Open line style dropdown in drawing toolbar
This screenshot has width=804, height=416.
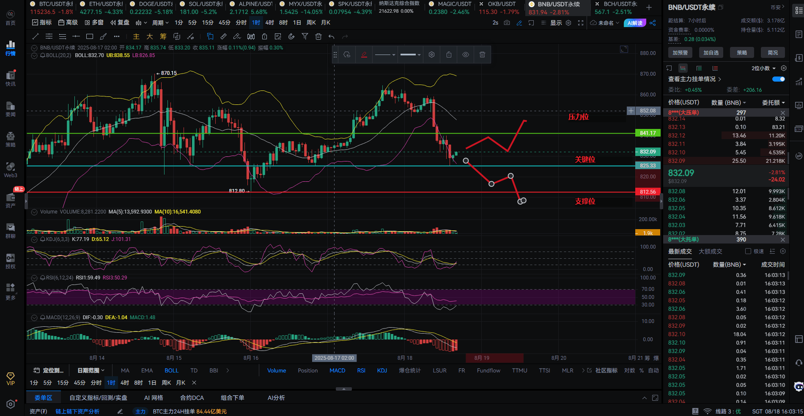point(385,55)
